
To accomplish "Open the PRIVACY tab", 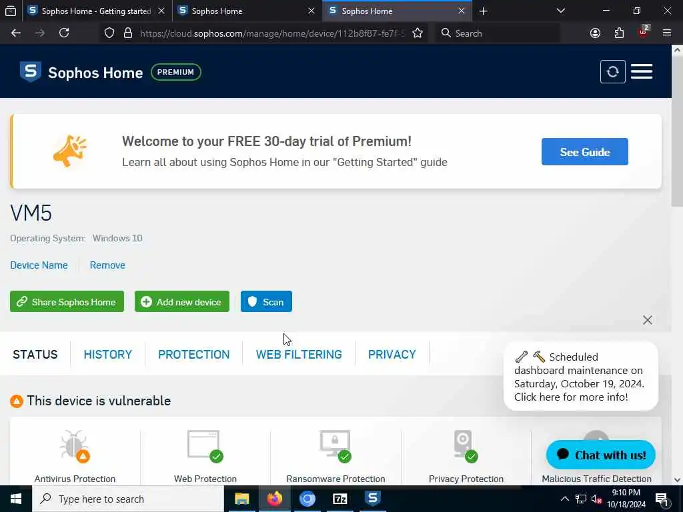I will point(392,355).
